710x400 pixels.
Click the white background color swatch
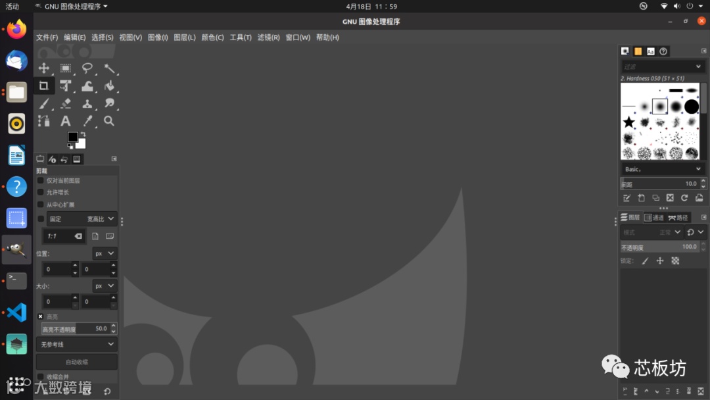click(82, 145)
